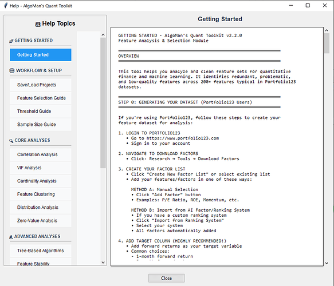Open the Threshold Guide topic
This screenshot has height=286, width=334.
tap(41, 111)
